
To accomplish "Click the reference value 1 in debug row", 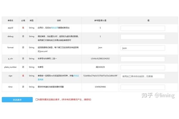I will pos(100,36).
